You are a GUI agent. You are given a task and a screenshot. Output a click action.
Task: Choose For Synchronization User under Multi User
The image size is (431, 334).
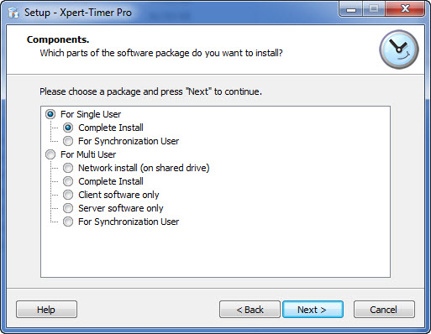click(68, 222)
